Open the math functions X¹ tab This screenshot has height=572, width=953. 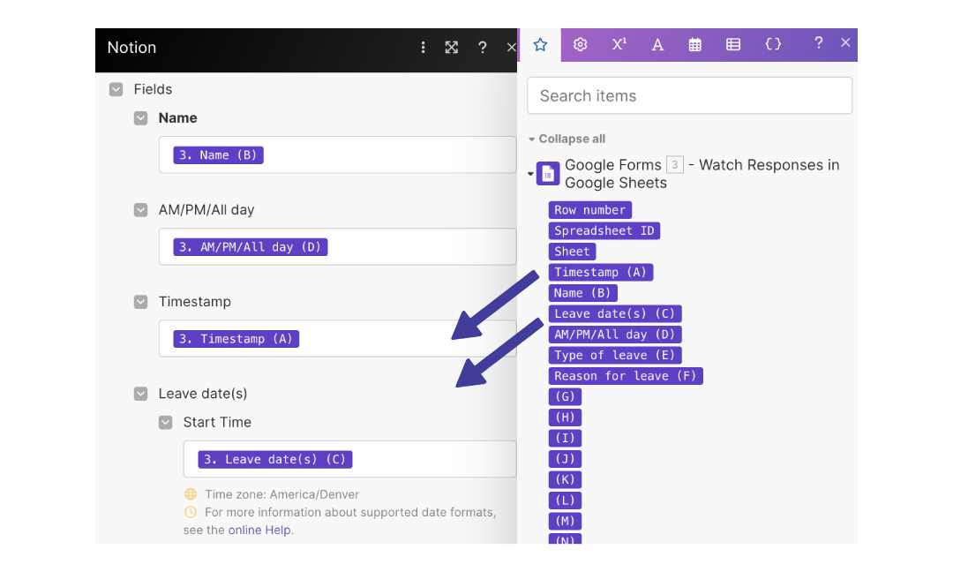618,44
